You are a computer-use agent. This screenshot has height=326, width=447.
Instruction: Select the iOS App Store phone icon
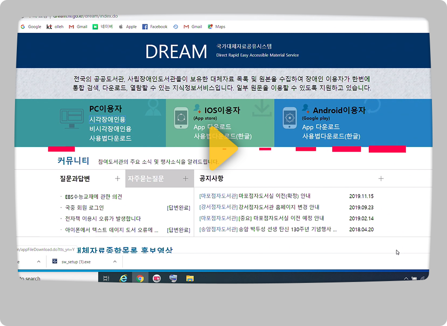(x=182, y=117)
